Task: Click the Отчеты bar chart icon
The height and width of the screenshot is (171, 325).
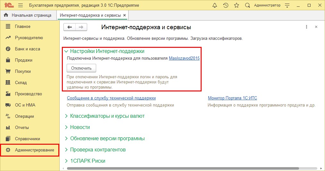Action: 8,127
